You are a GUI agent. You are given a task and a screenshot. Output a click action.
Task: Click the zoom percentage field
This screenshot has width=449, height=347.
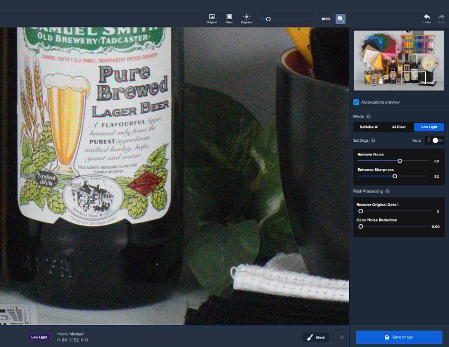(325, 19)
